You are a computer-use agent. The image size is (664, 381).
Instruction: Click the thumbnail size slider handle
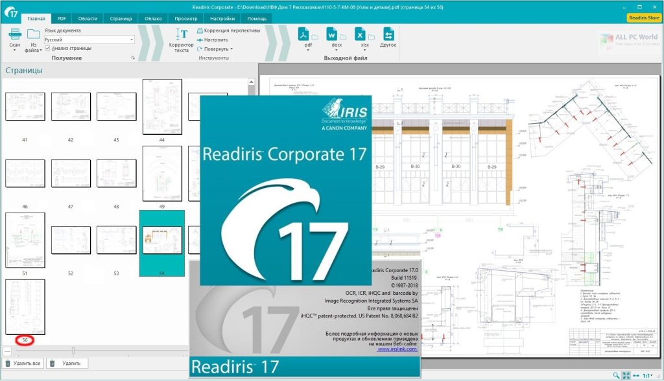[x=73, y=351]
